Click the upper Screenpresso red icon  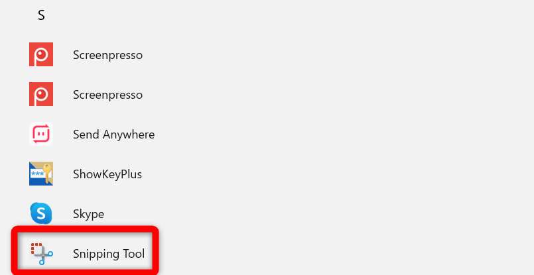[x=41, y=54]
